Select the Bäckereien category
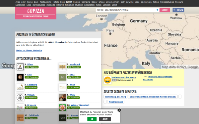199x124 pixels. click(x=146, y=2)
